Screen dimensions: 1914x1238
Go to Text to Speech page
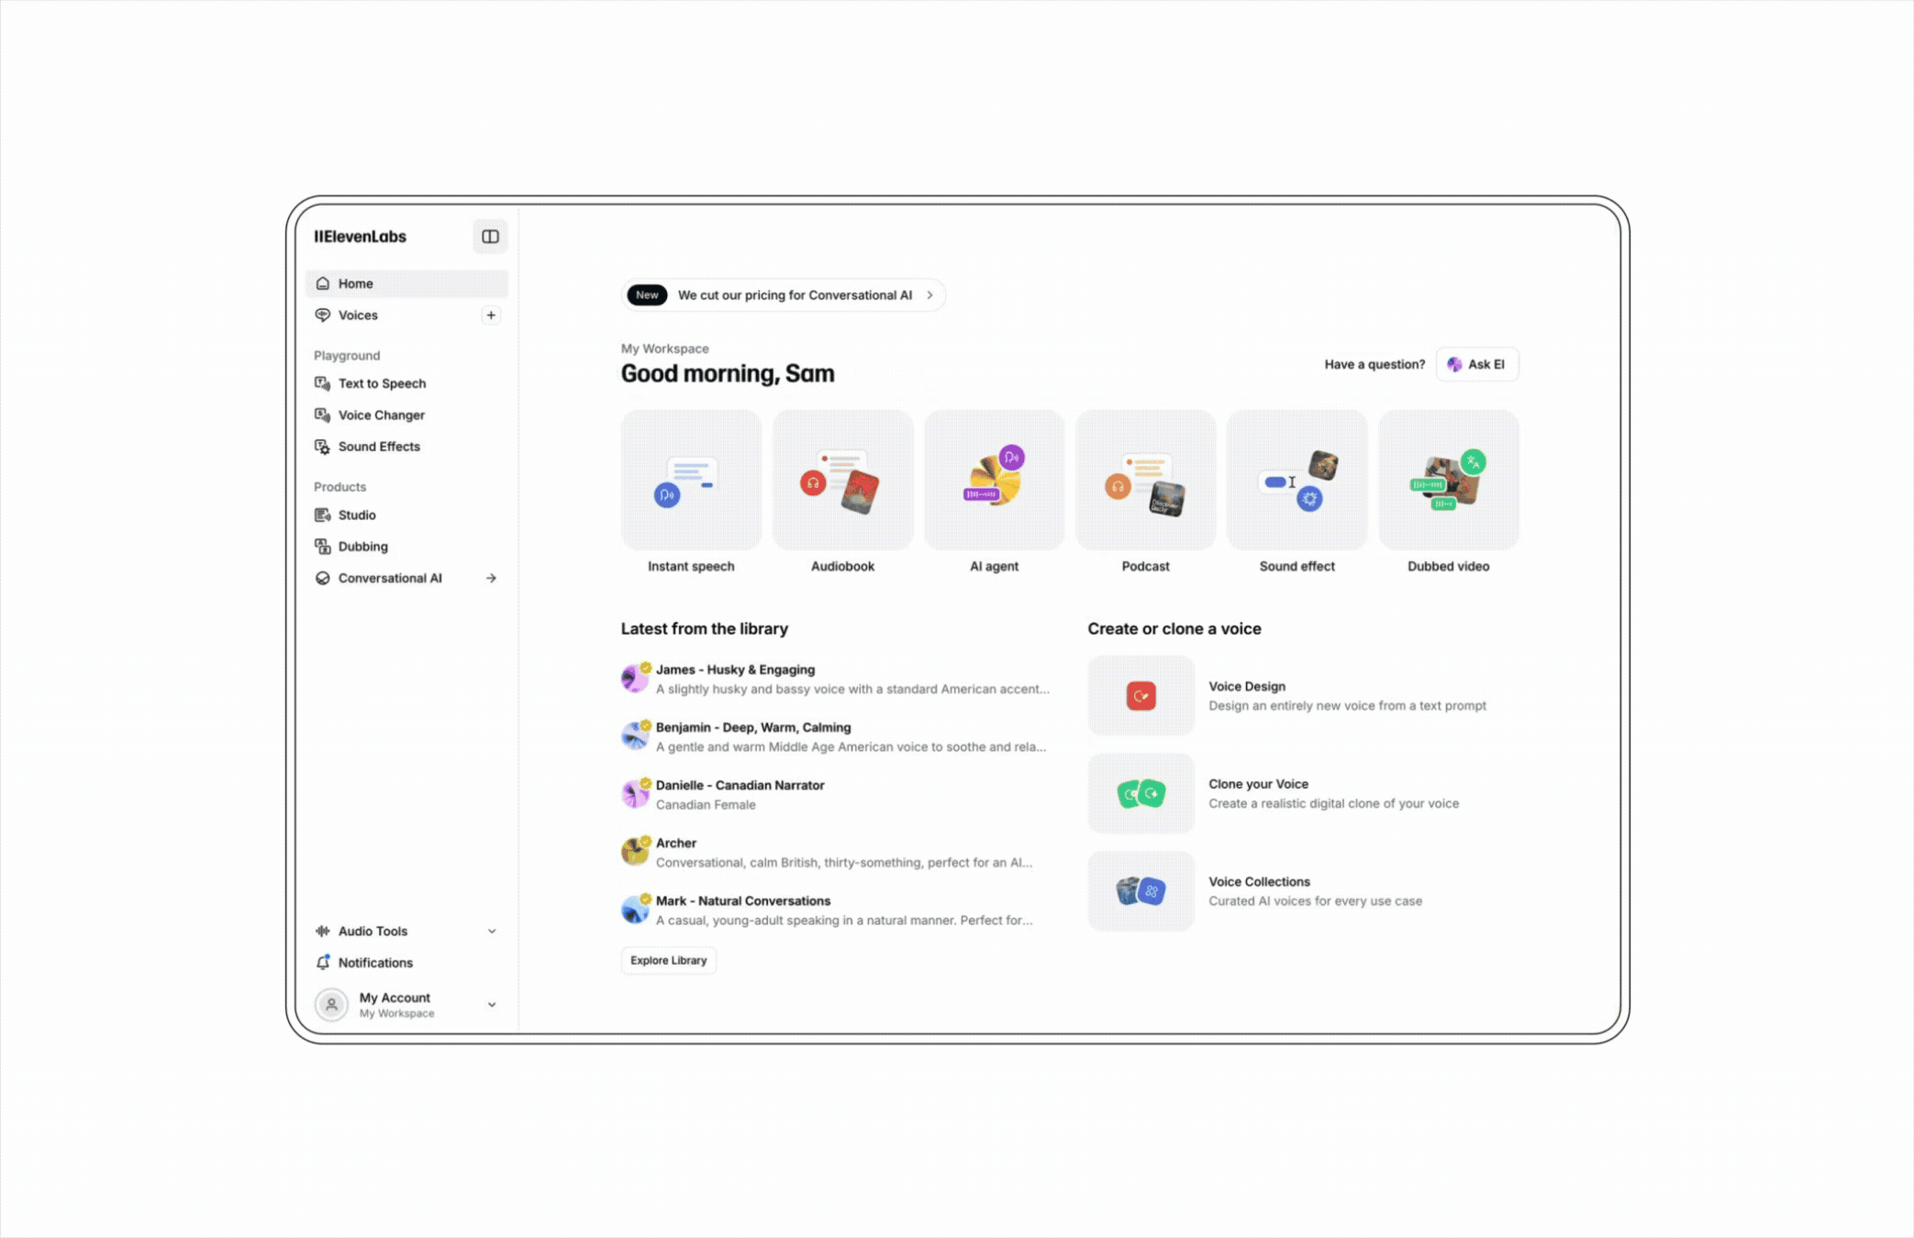coord(382,383)
